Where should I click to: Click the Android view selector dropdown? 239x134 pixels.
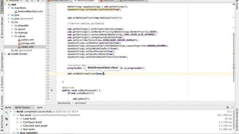[x=14, y=1]
